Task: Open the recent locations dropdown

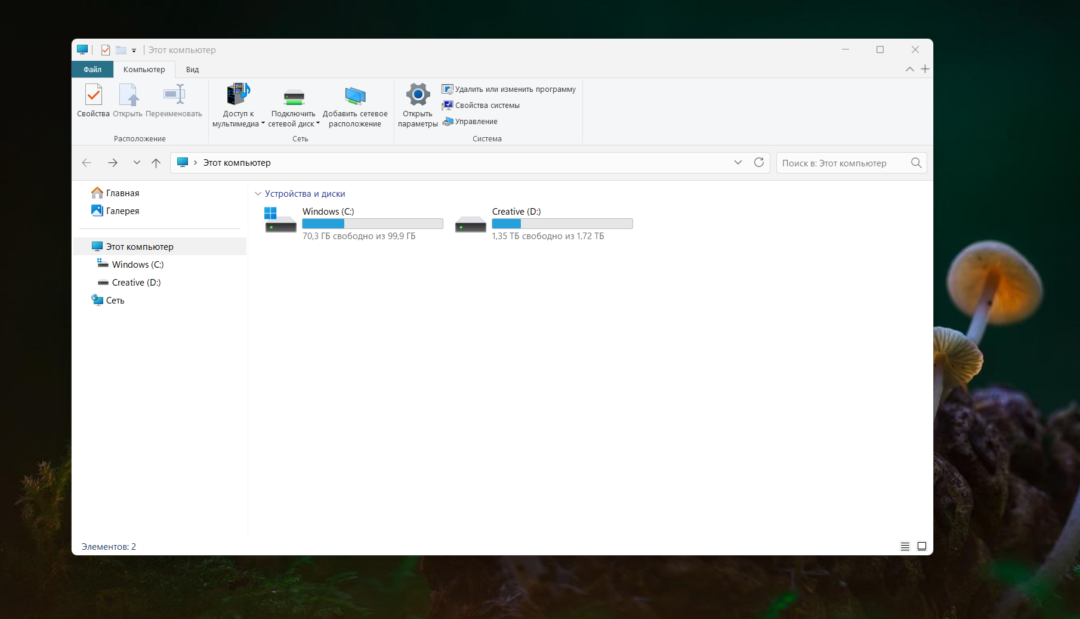Action: [137, 163]
